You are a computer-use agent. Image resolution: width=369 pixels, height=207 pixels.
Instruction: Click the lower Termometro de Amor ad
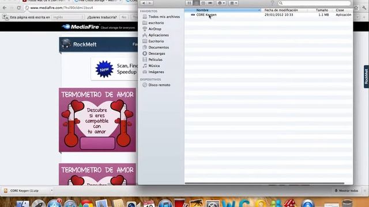[x=97, y=174]
